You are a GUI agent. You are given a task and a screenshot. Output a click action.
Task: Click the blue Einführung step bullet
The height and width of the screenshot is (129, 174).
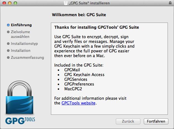(x=8, y=25)
